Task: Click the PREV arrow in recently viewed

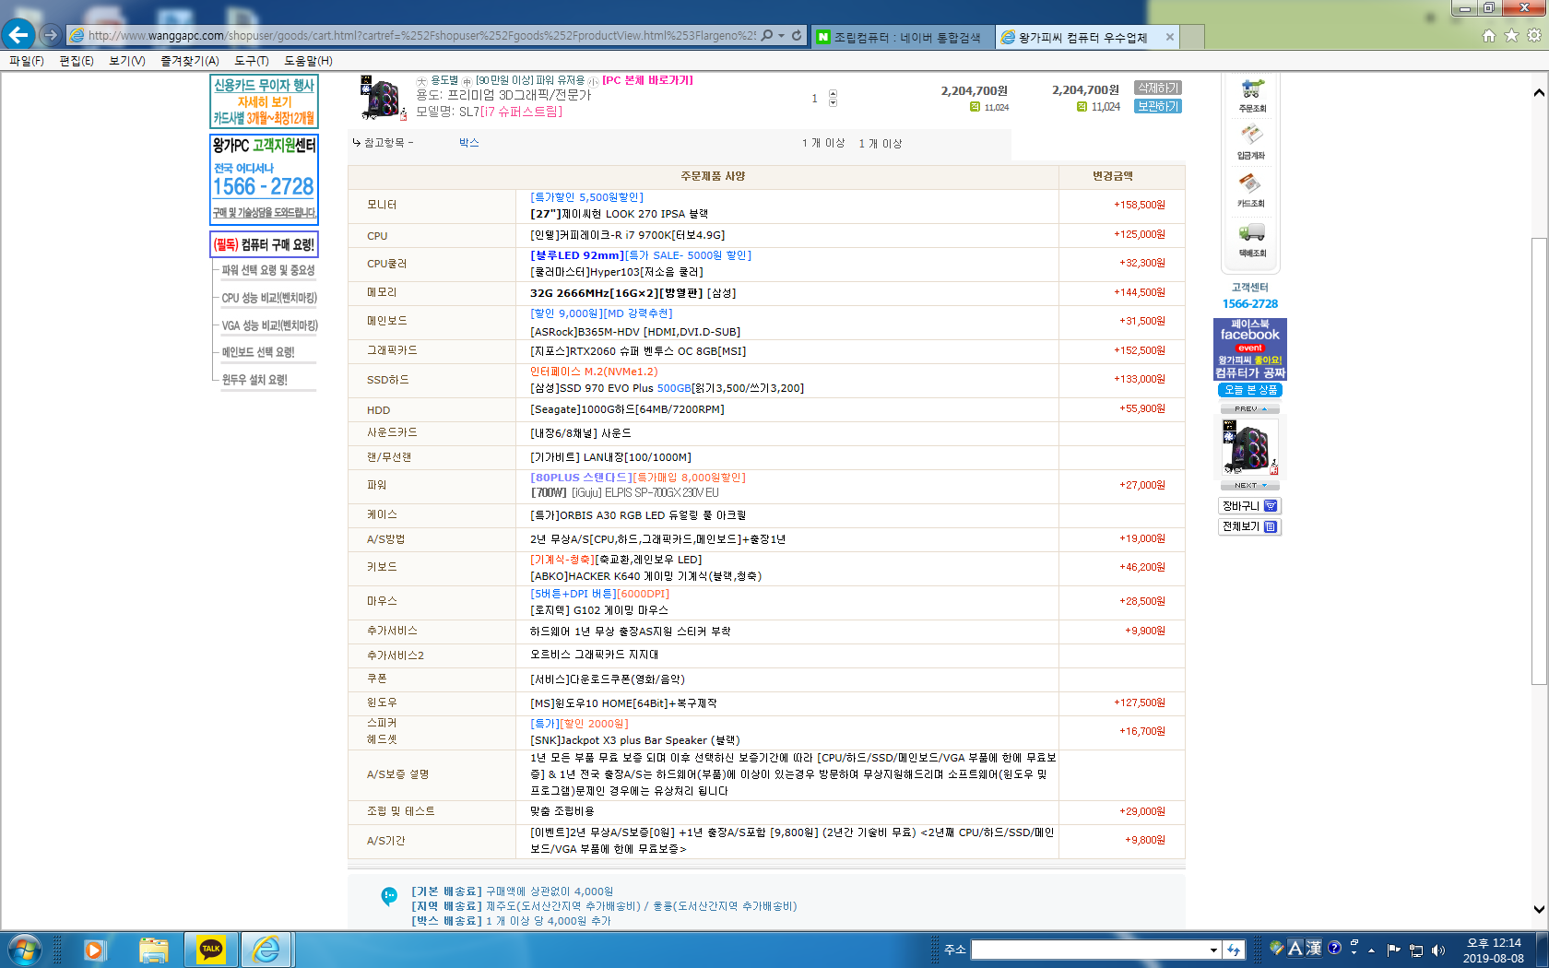Action: (x=1250, y=408)
